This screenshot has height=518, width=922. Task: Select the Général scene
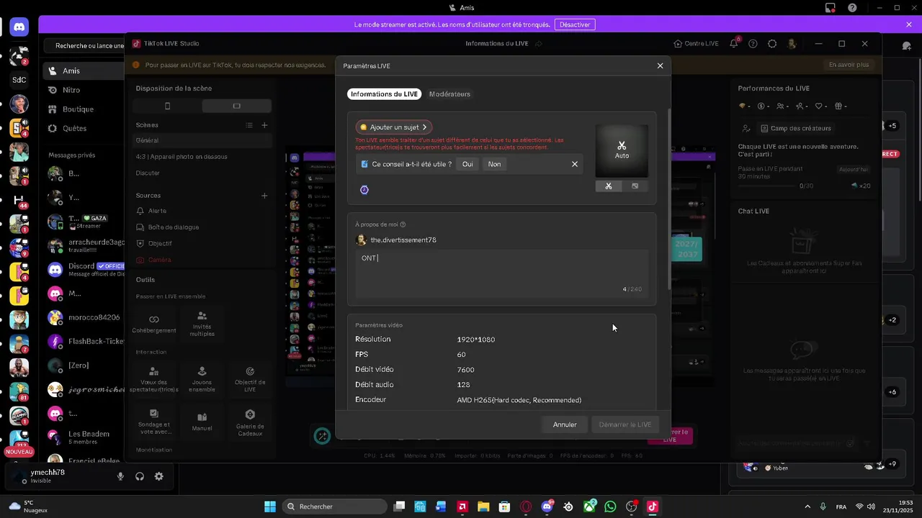pos(202,140)
